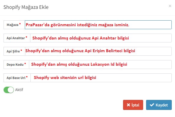Image resolution: width=175 pixels, height=117 pixels.
Task: Save with the blue Kaydet button
Action: (159, 105)
